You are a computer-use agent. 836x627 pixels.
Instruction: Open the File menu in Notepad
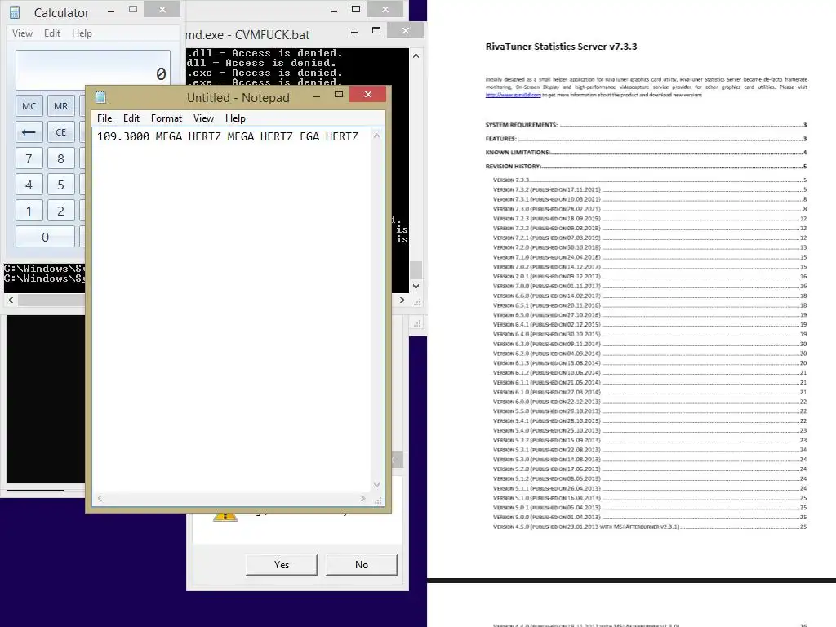pos(104,118)
